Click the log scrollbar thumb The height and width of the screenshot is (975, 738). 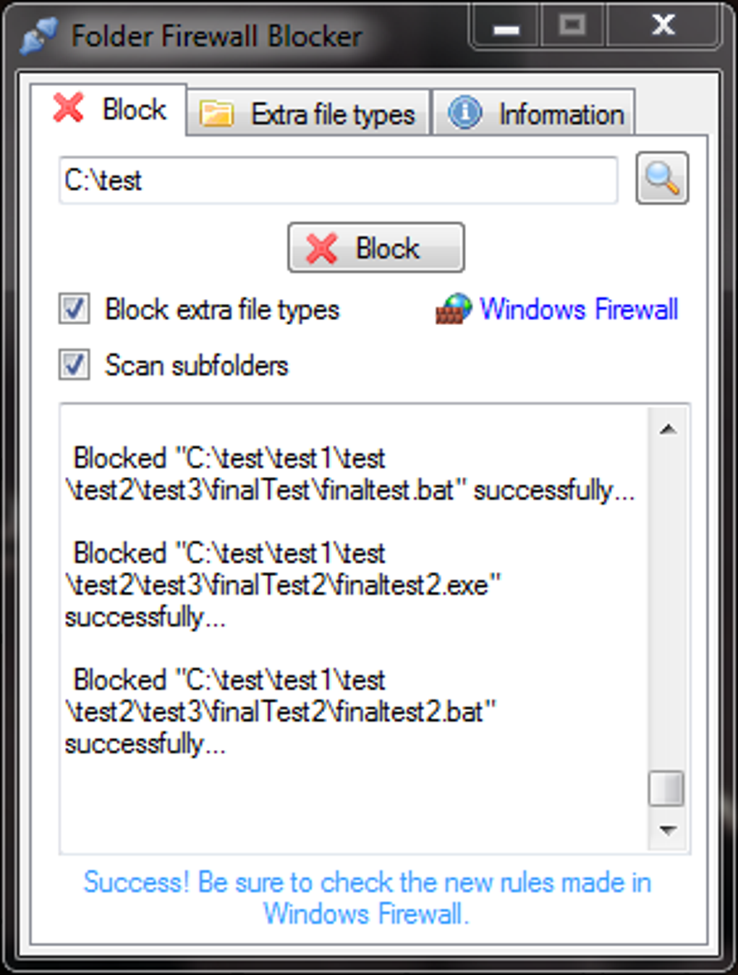click(666, 788)
